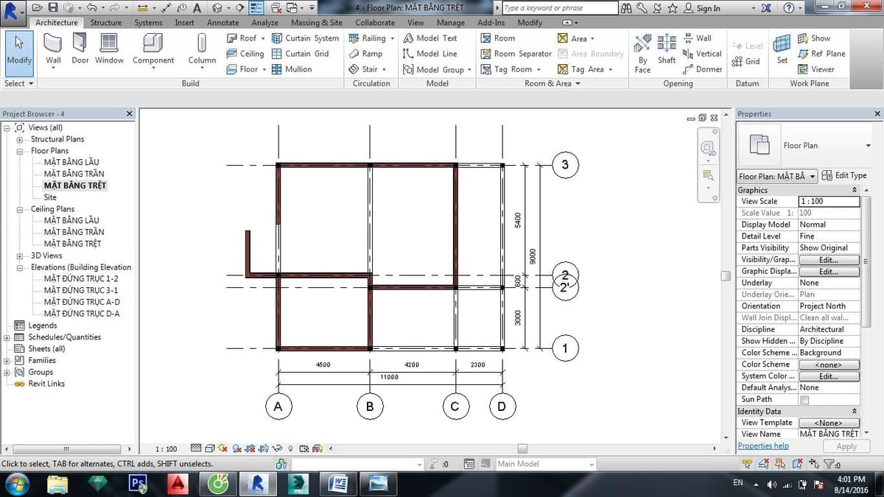Image resolution: width=884 pixels, height=497 pixels.
Task: Select the Site floor plan
Action: (50, 197)
